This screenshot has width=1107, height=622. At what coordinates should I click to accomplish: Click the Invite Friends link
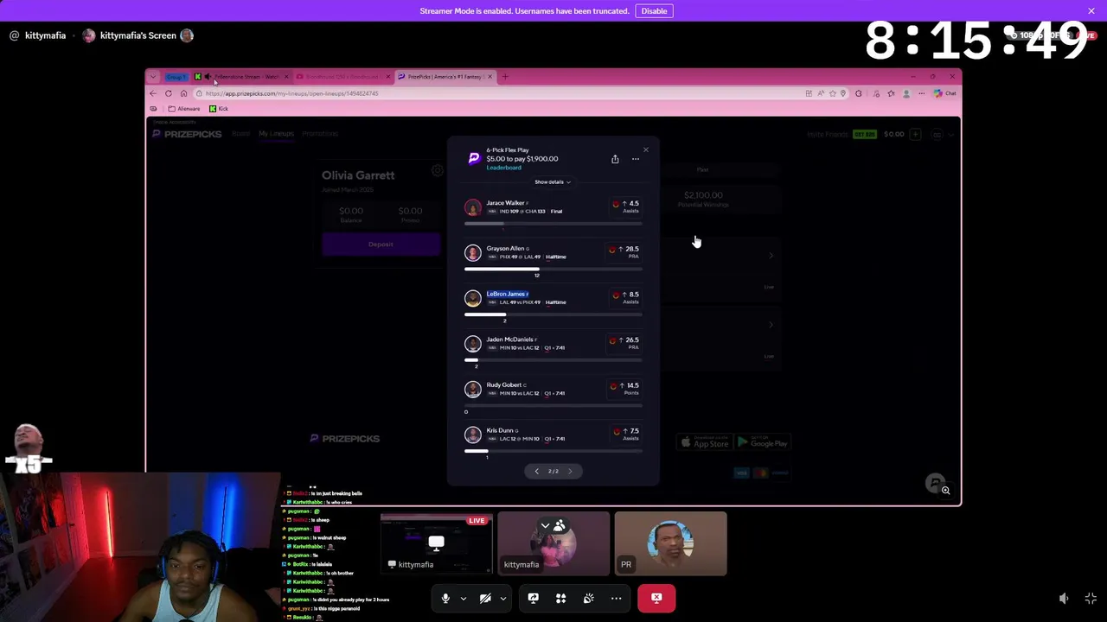829,134
